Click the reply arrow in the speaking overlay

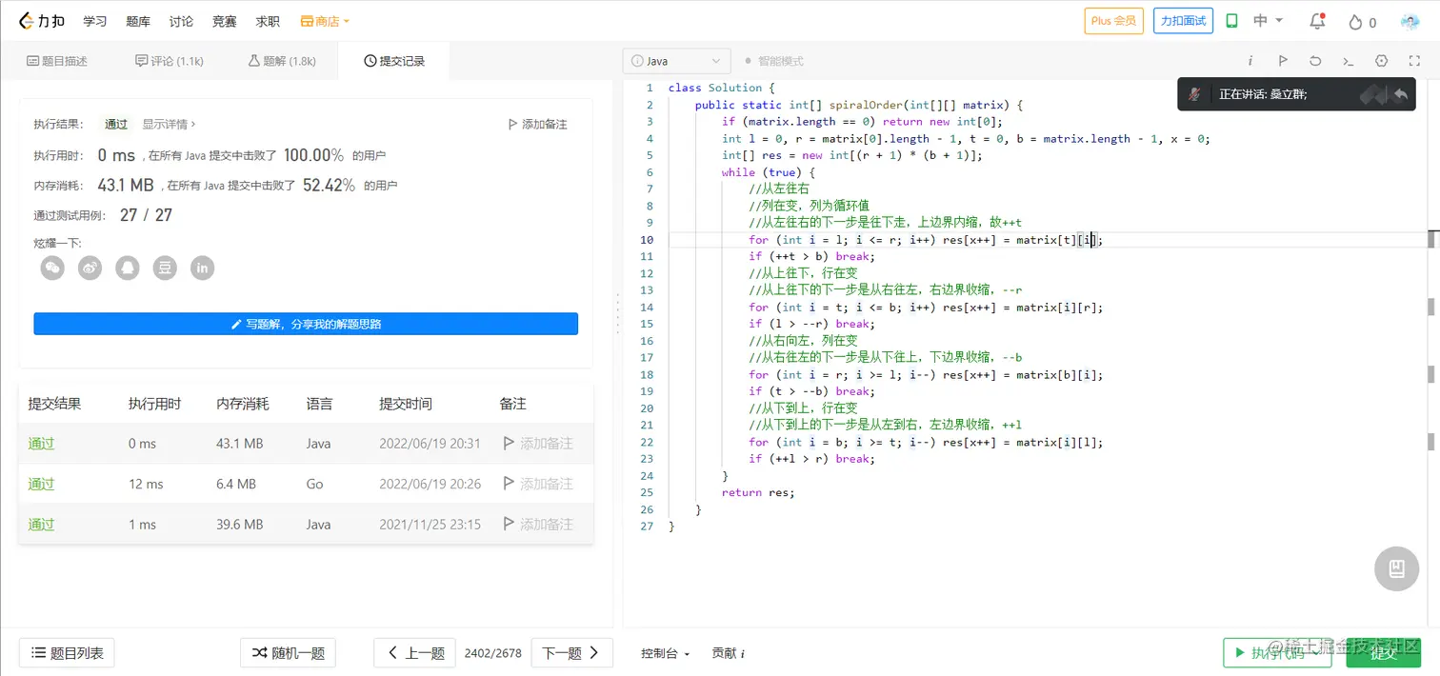point(1400,94)
